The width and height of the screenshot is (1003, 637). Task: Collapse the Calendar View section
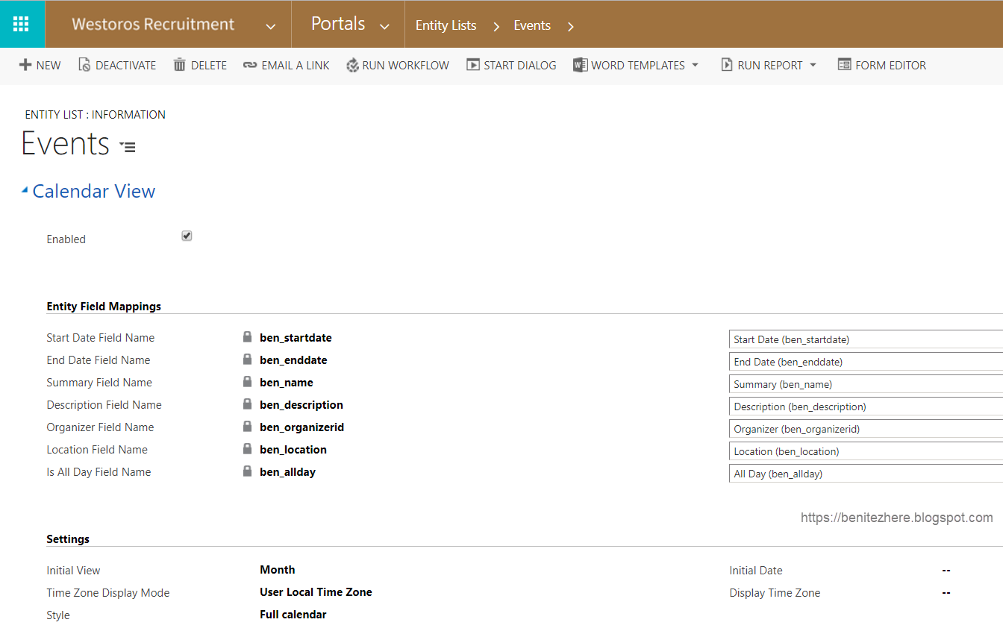pos(25,189)
